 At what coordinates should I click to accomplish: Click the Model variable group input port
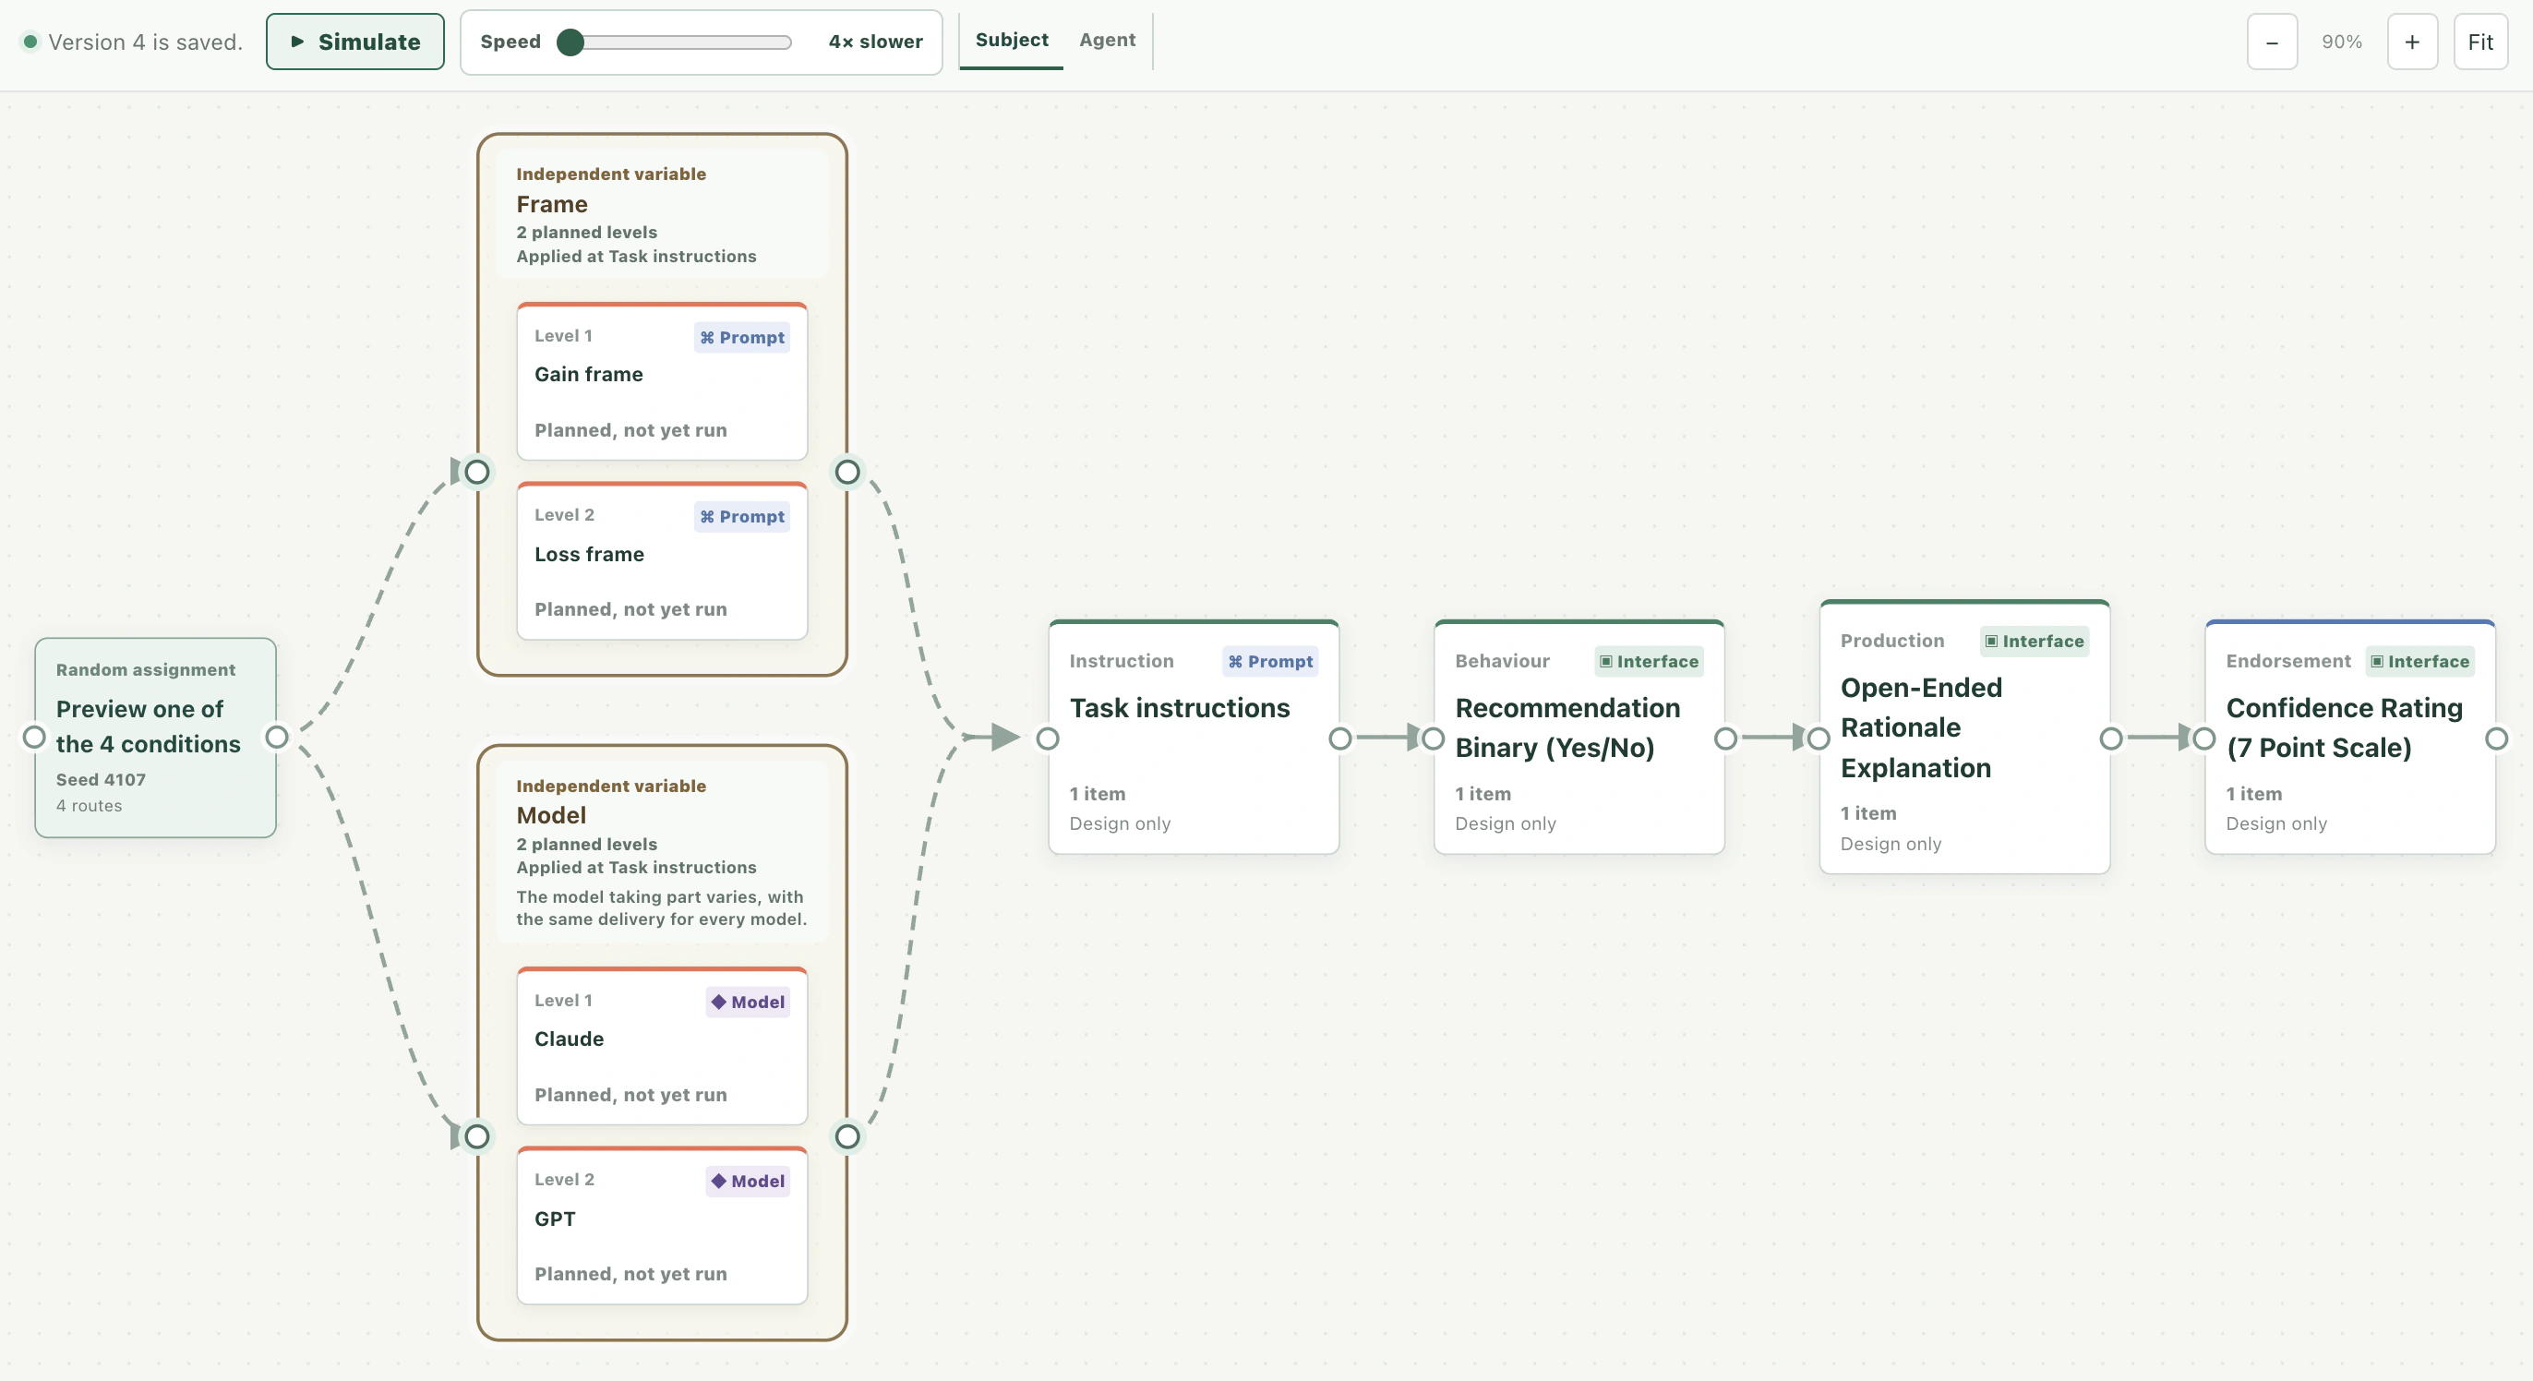tap(477, 1137)
